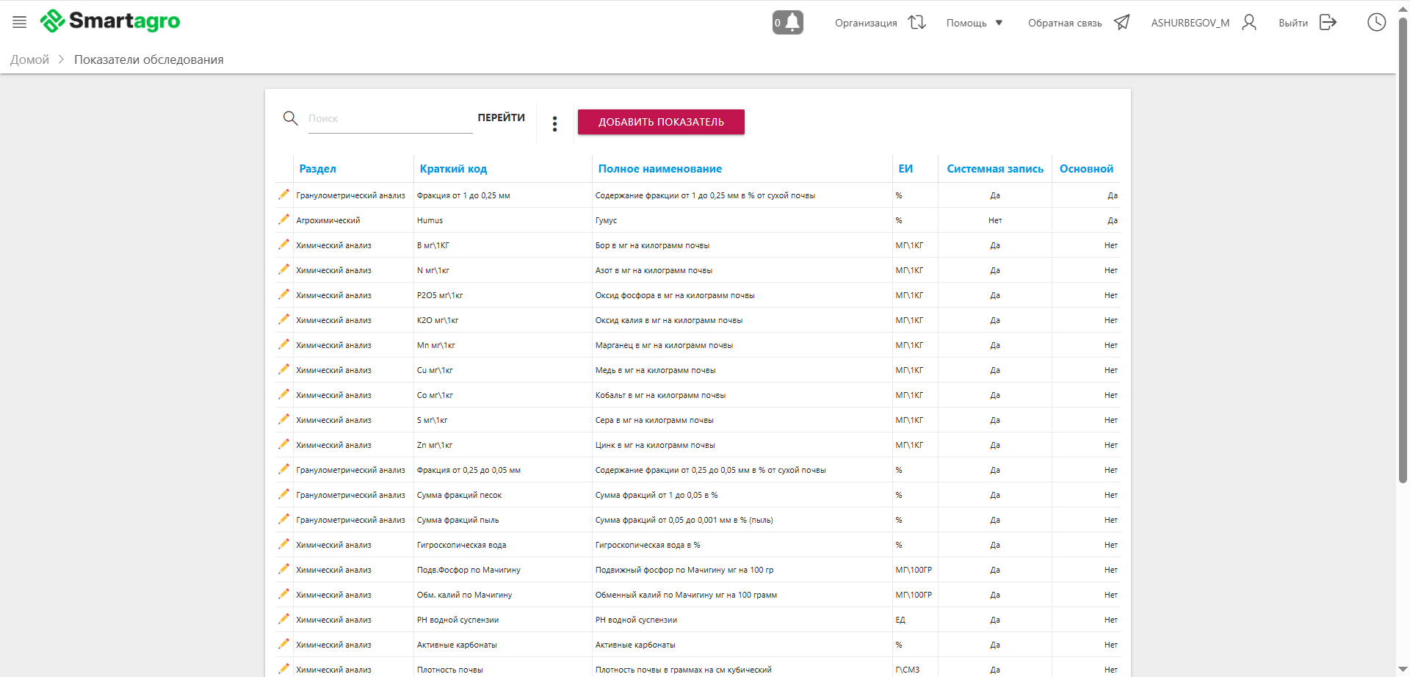
Task: Open the hamburger navigation menu
Action: tap(19, 22)
